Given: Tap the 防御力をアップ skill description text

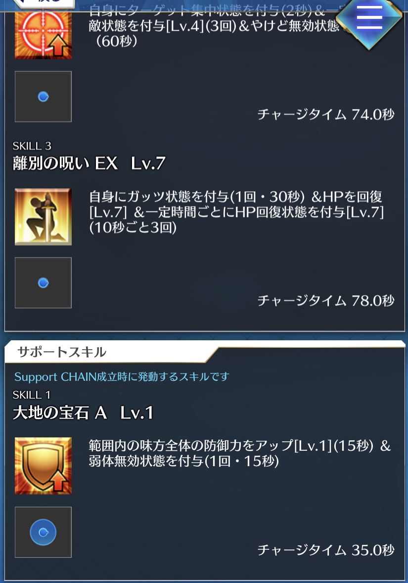Looking at the screenshot, I should coord(240,453).
